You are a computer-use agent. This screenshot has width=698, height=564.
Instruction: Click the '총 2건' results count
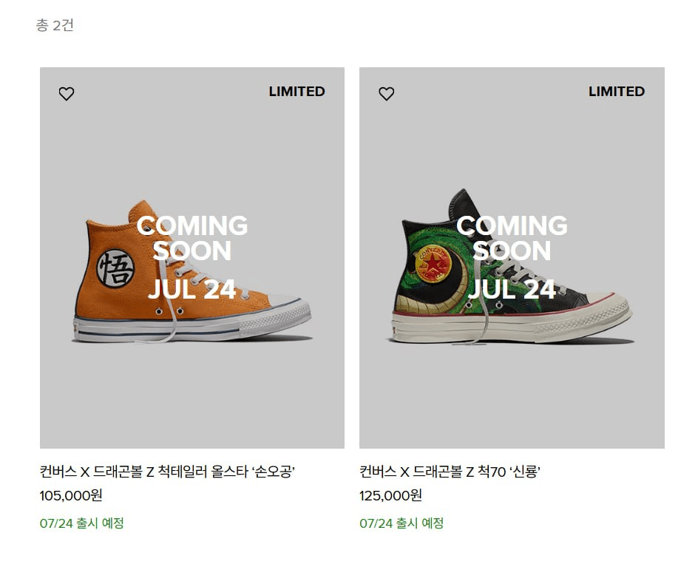(55, 25)
